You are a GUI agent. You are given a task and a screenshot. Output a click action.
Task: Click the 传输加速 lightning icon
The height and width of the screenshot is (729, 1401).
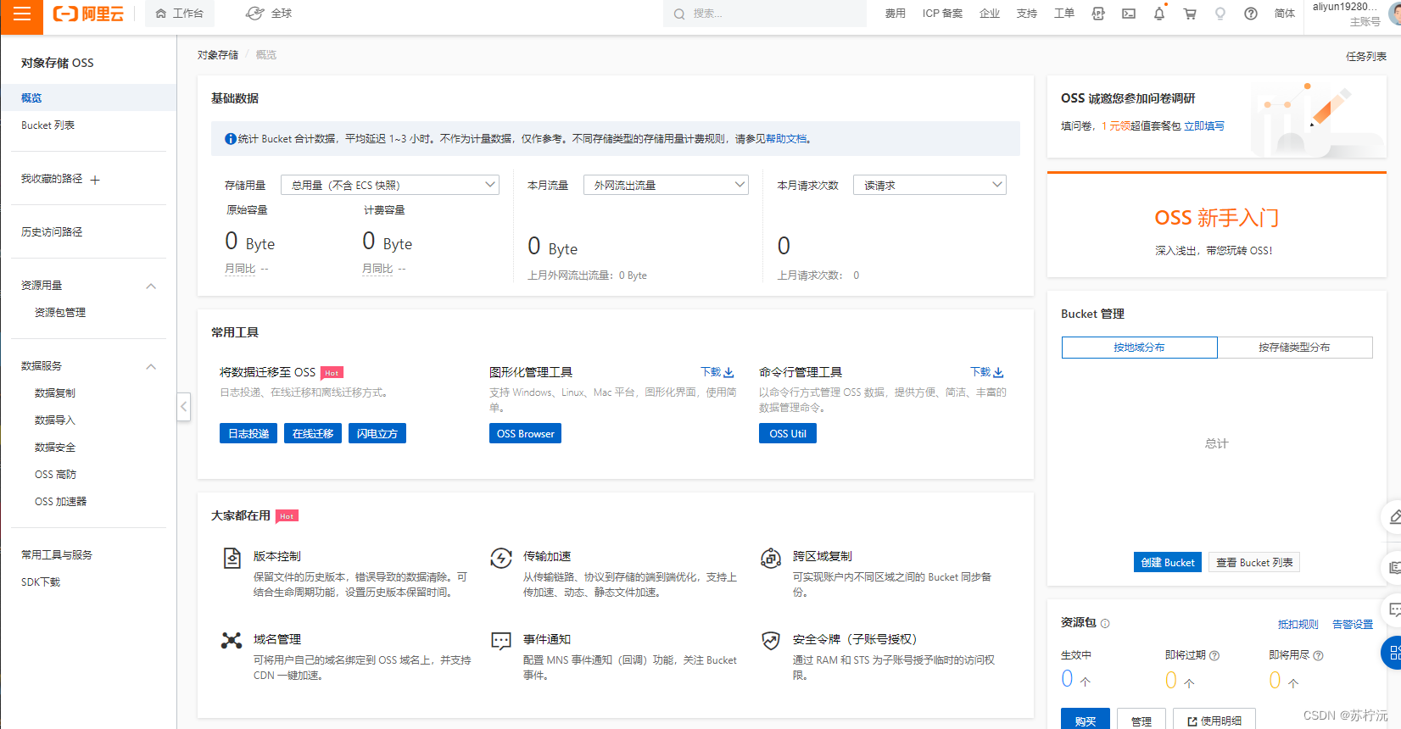click(501, 558)
